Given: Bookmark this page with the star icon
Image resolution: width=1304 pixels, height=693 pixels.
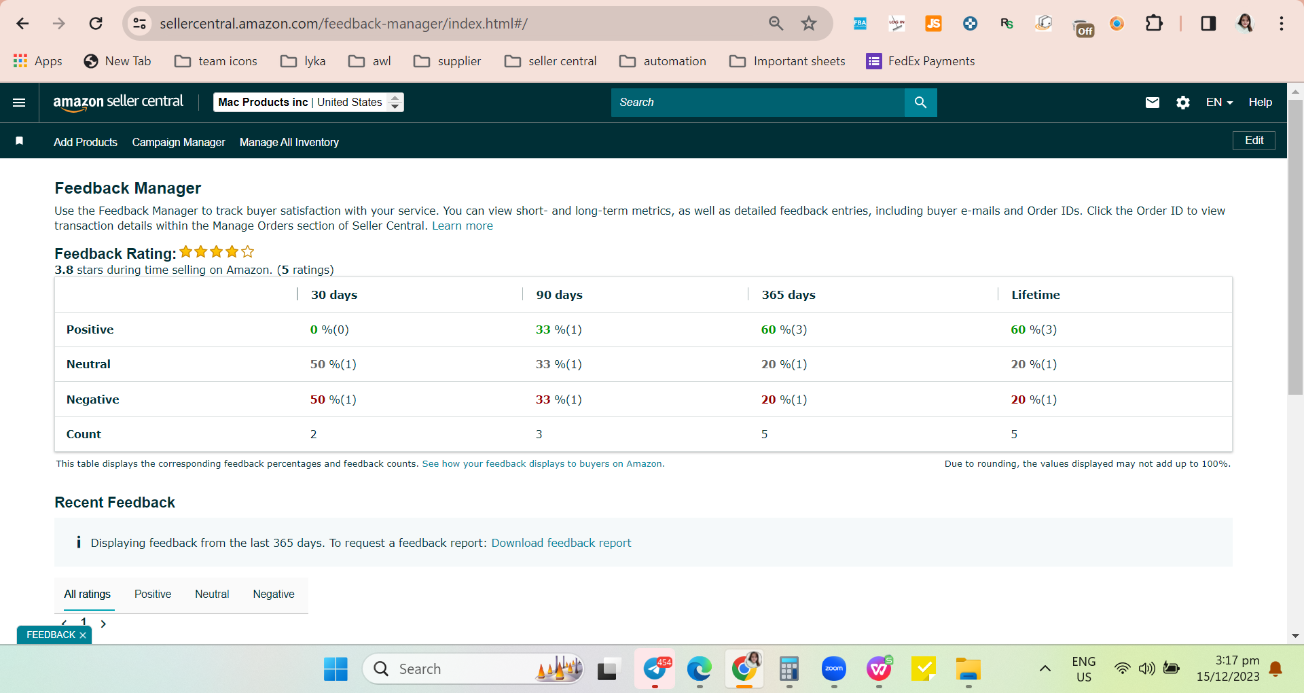Looking at the screenshot, I should pos(809,24).
